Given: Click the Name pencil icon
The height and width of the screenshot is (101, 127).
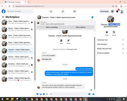Looking at the screenshot, I should point(68,40).
